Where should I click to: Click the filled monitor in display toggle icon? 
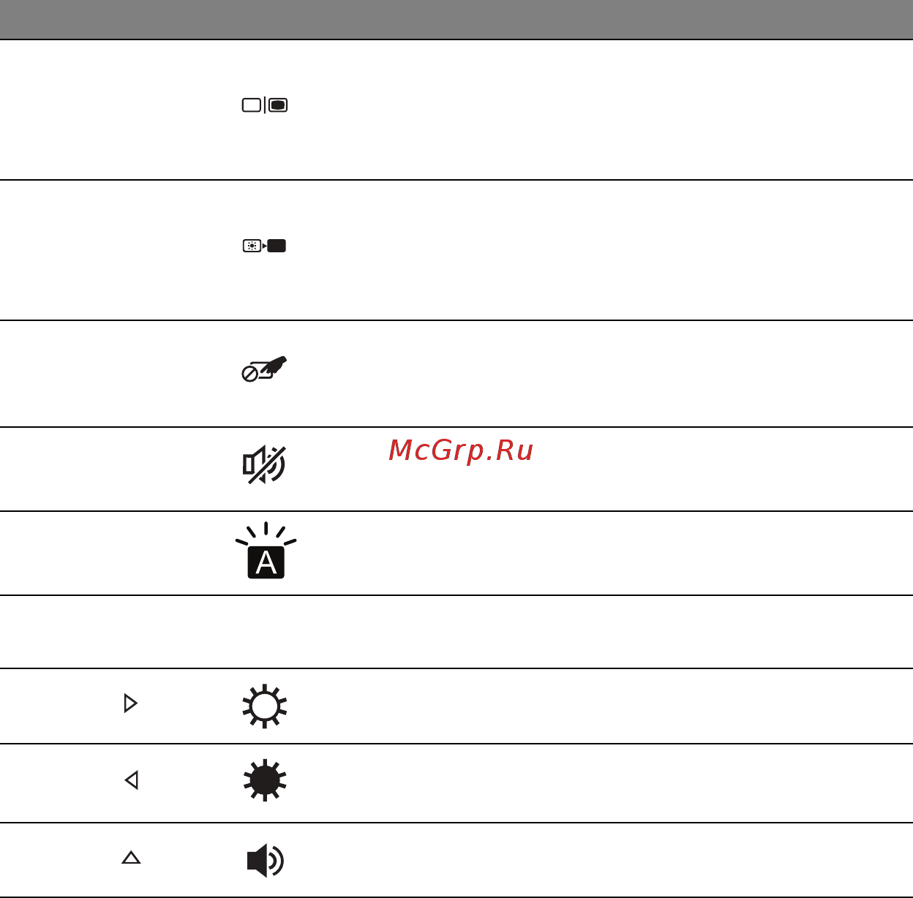278,105
